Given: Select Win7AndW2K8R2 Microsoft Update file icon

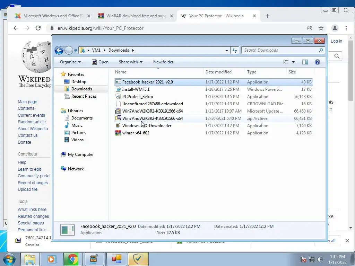Looking at the screenshot, I should (118, 111).
